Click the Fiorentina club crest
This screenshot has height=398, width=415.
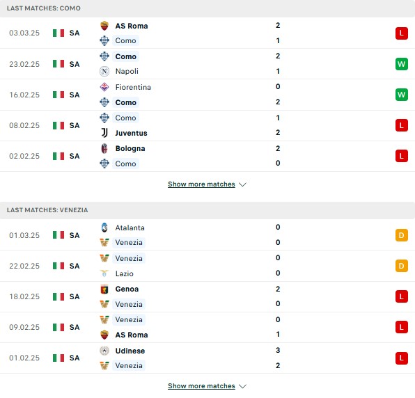(104, 87)
